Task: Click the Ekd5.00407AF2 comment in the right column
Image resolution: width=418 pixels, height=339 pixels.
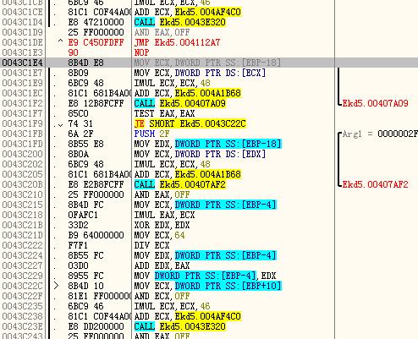Action: click(375, 184)
